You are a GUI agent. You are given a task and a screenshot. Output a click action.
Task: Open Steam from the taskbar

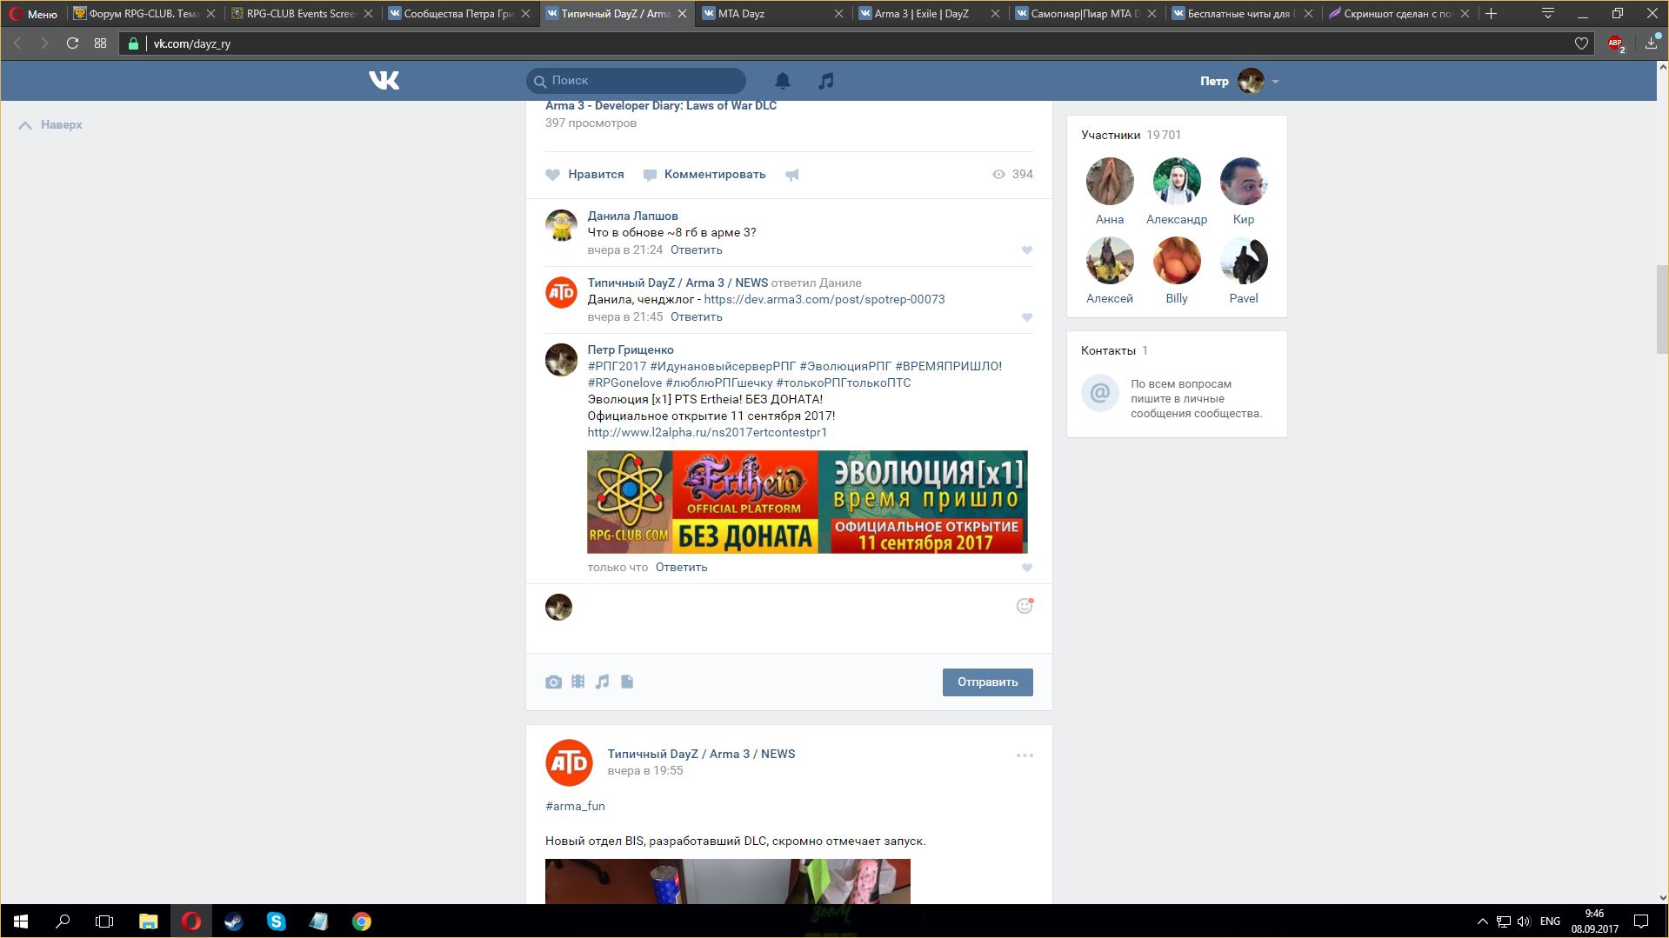[x=233, y=921]
